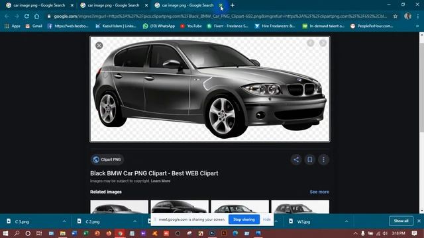Save image to collection with bookmark icon
The image size is (424, 238).
click(x=310, y=159)
